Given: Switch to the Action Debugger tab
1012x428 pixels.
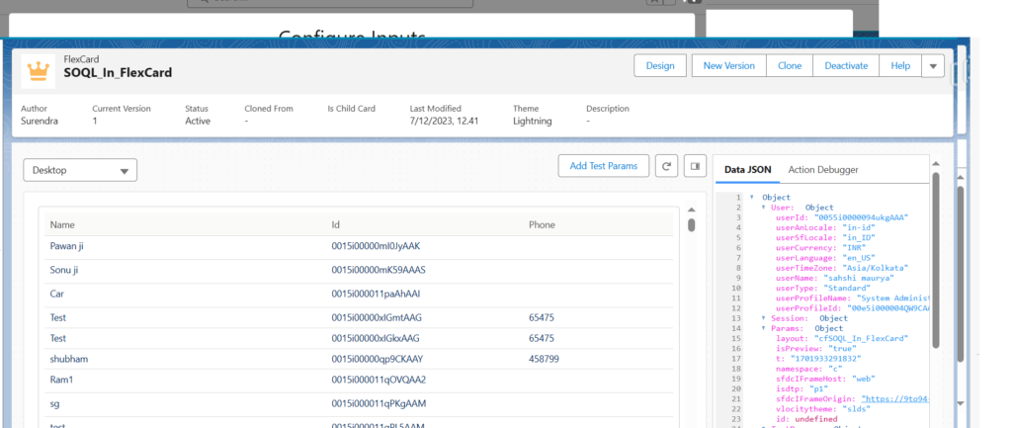Looking at the screenshot, I should [x=823, y=170].
